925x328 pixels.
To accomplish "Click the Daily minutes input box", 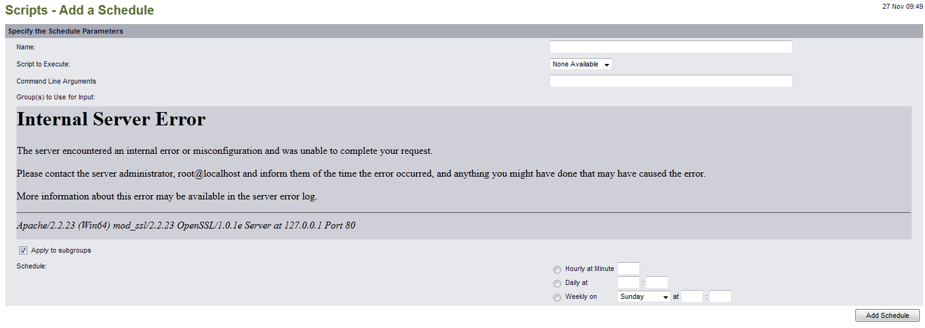I will [x=657, y=282].
